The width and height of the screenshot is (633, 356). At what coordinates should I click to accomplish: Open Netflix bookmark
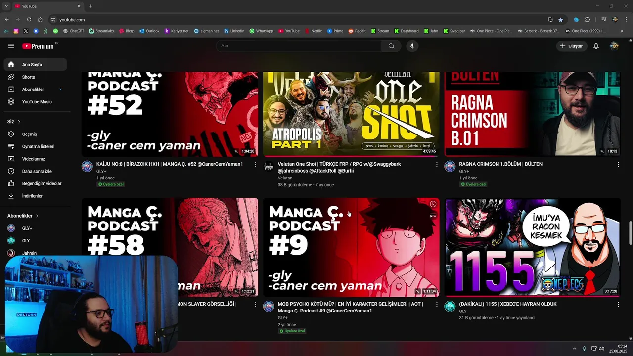pyautogui.click(x=313, y=31)
